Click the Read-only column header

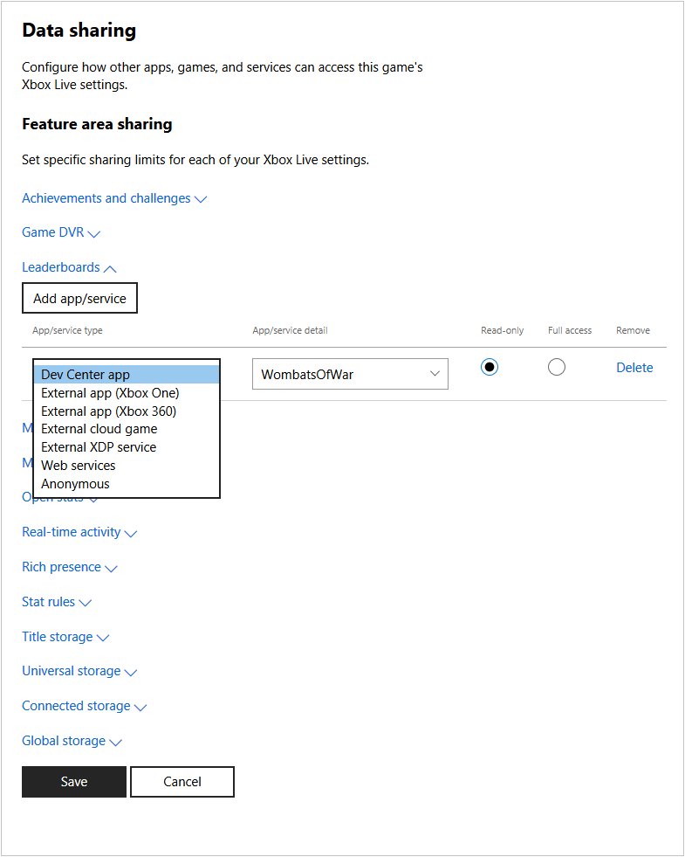tap(502, 331)
